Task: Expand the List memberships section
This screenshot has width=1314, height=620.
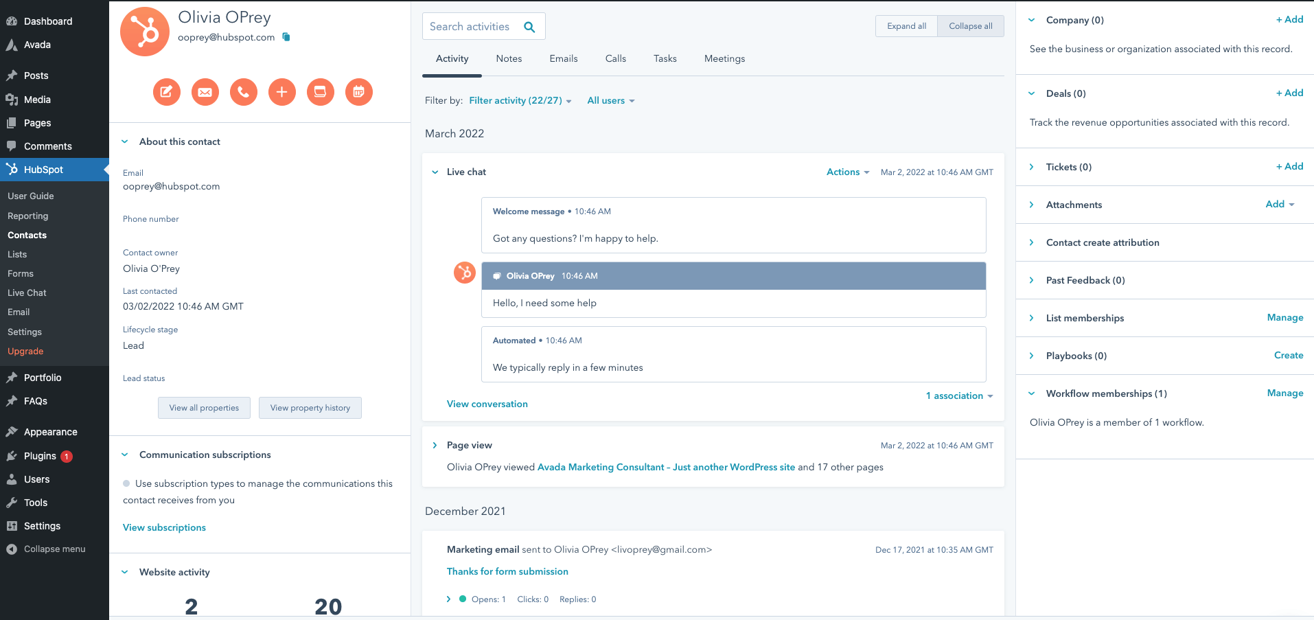Action: pyautogui.click(x=1032, y=318)
